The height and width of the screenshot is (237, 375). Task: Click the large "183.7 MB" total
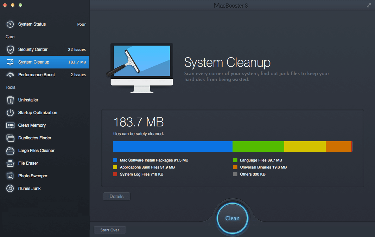pos(139,122)
